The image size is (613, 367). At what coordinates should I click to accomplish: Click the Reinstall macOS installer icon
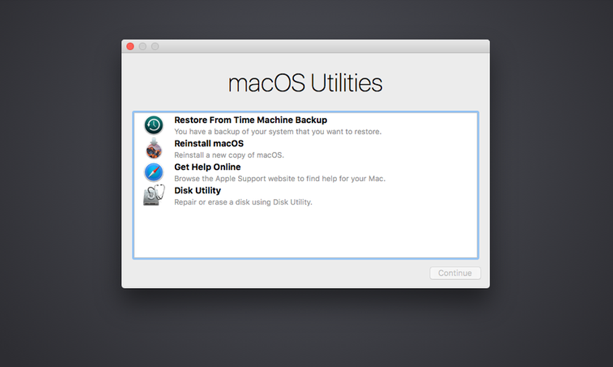tap(154, 149)
